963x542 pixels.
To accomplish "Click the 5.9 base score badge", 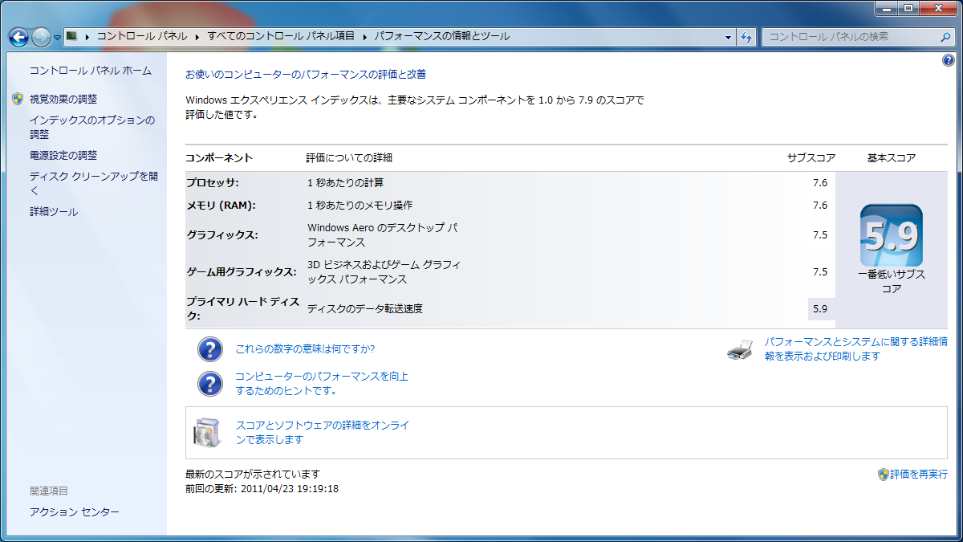I will coord(891,235).
